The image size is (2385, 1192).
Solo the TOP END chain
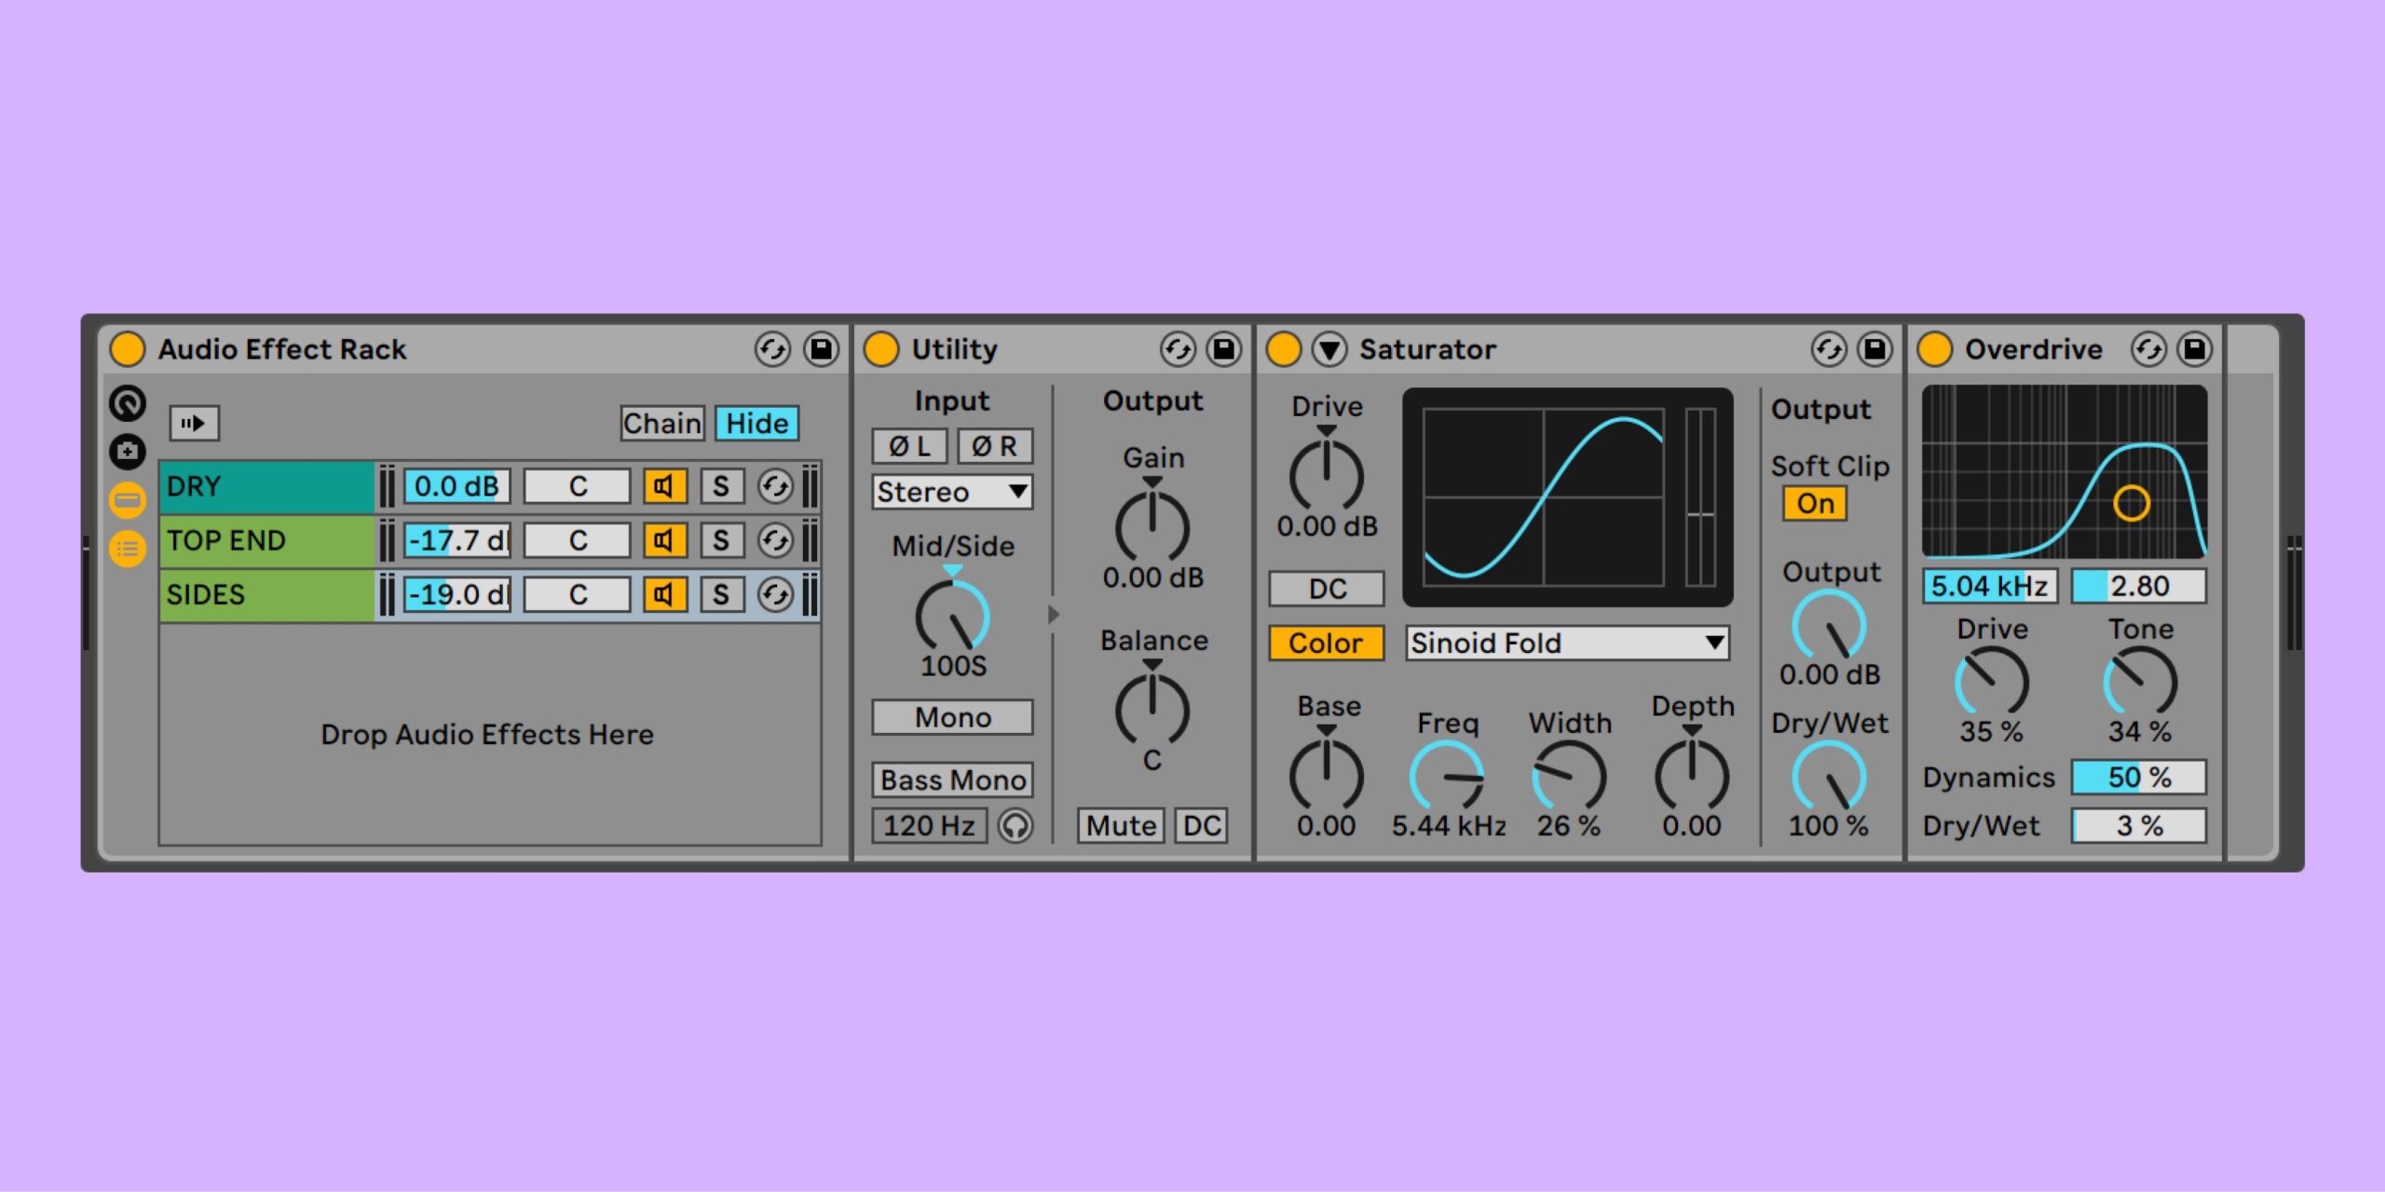[x=721, y=540]
